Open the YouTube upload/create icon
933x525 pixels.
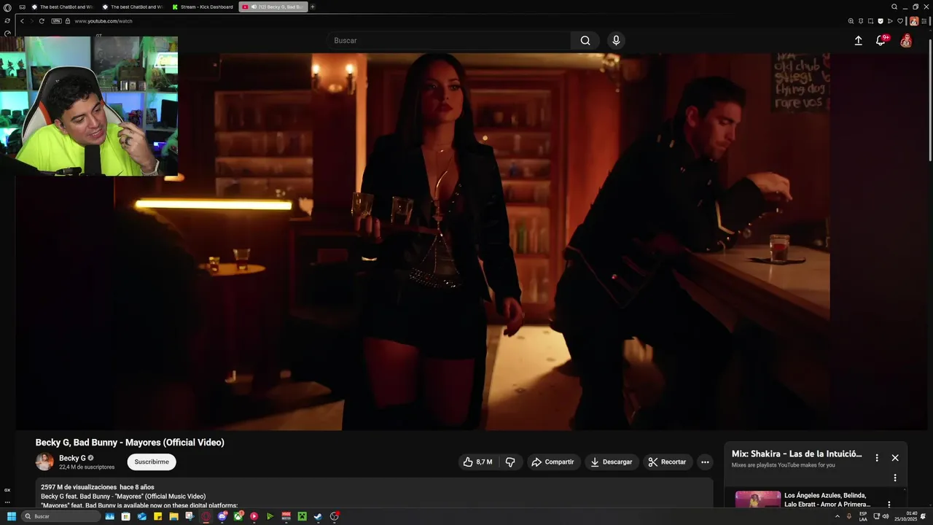coord(858,41)
